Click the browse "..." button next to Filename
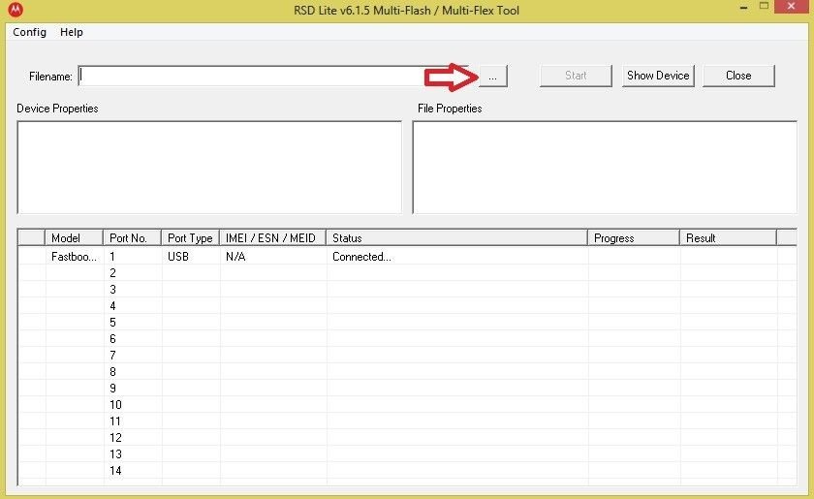Viewport: 814px width, 499px height. 492,77
